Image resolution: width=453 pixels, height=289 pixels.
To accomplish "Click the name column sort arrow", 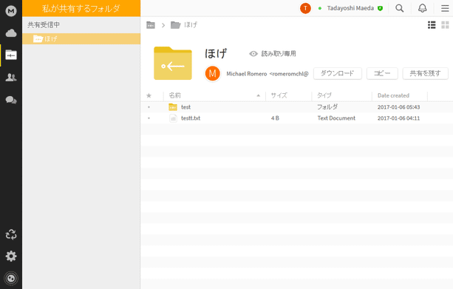I will pyautogui.click(x=259, y=95).
